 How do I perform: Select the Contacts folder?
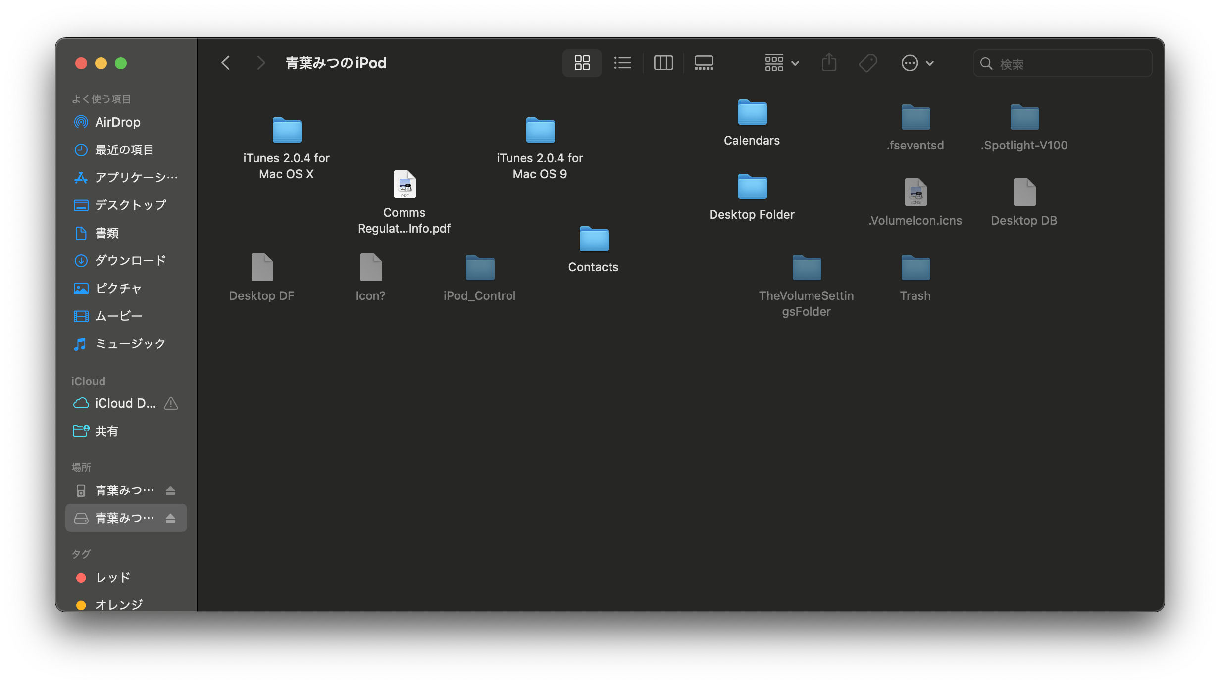point(594,249)
